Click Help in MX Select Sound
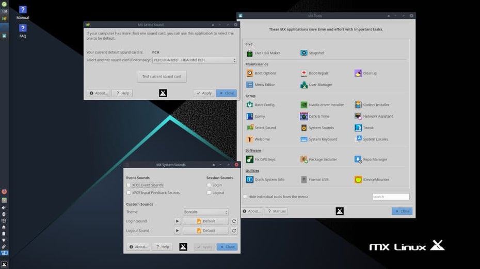Screen dimensions: 480x269 [x=122, y=93]
